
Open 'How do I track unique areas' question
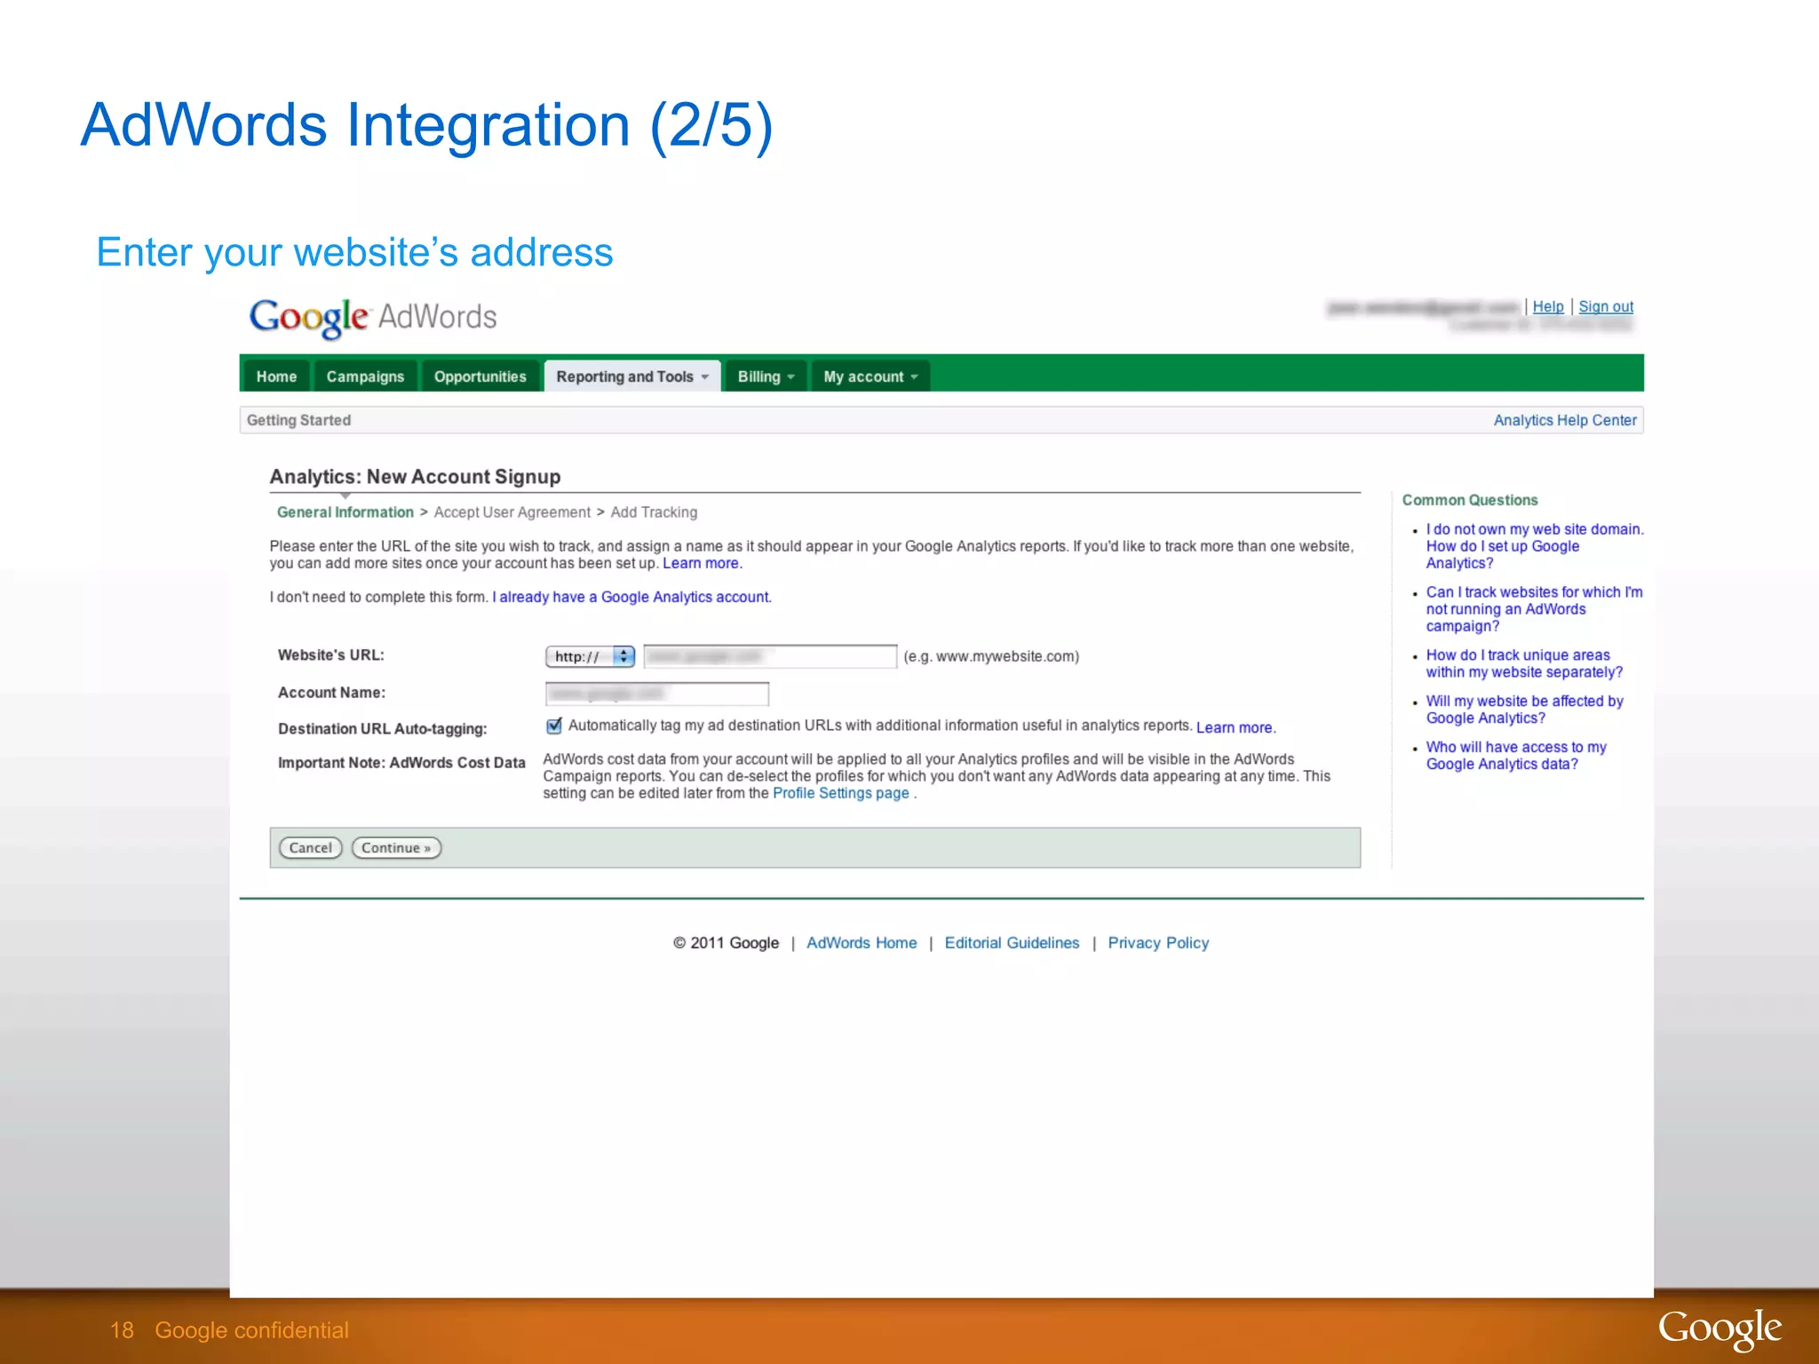pyautogui.click(x=1524, y=663)
